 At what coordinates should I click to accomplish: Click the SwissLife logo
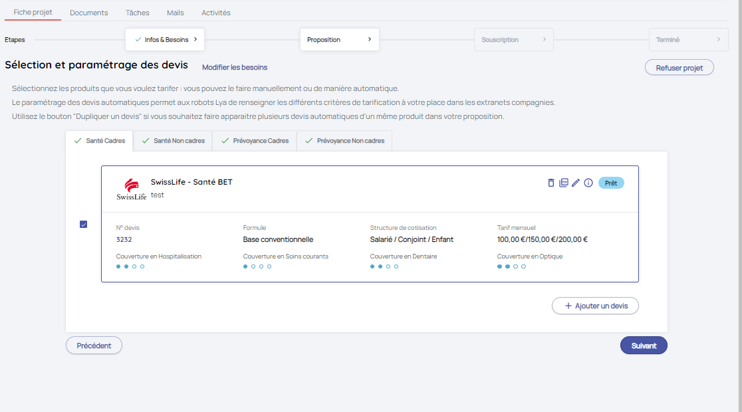click(131, 189)
